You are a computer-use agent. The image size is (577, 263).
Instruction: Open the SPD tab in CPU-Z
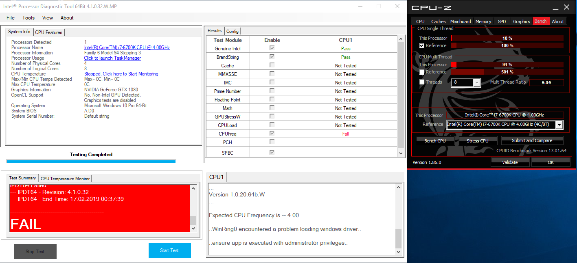(x=502, y=22)
